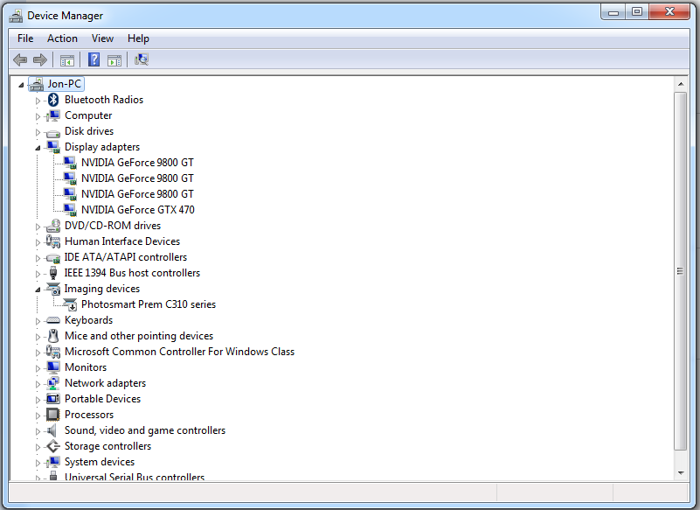Click the scrollbar down arrow

click(x=681, y=473)
